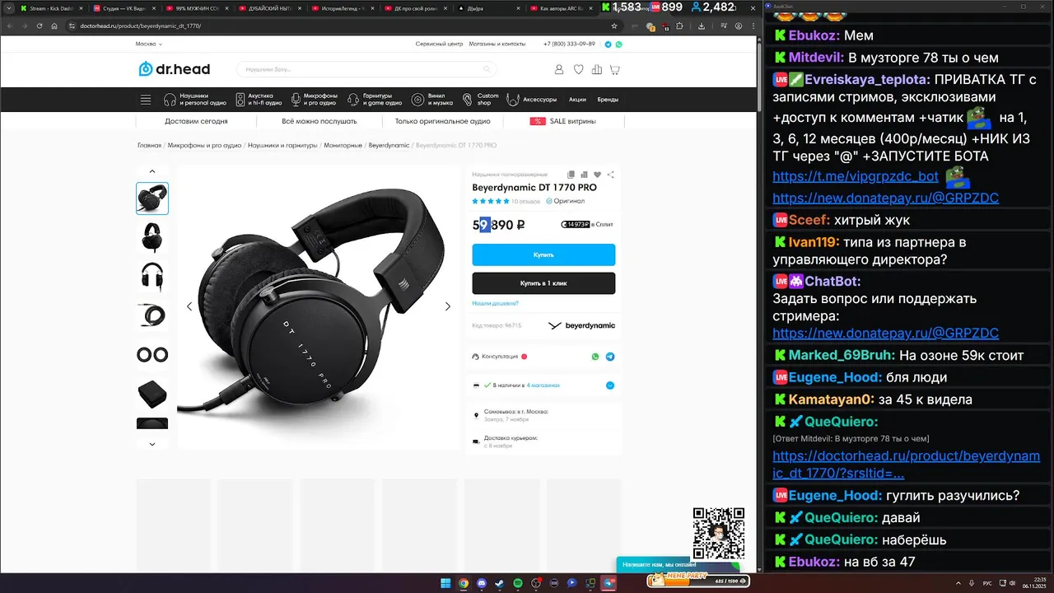1054x593 pixels.
Task: Select the ear pads pair thumbnail
Action: 152,355
